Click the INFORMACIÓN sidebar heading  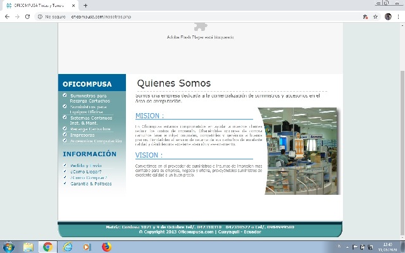[89, 154]
